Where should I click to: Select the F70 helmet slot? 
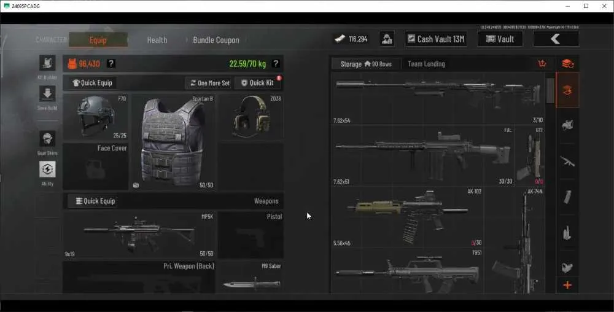[x=96, y=117]
